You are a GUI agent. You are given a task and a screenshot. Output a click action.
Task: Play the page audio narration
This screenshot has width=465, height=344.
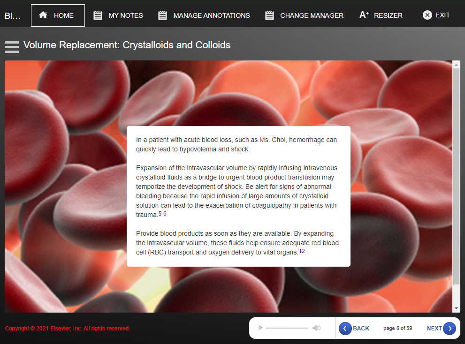click(261, 328)
